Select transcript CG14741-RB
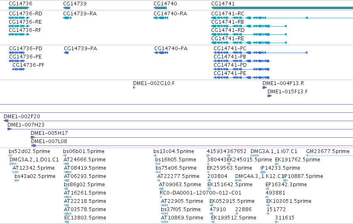The width and height of the screenshot is (353, 224). point(228,22)
